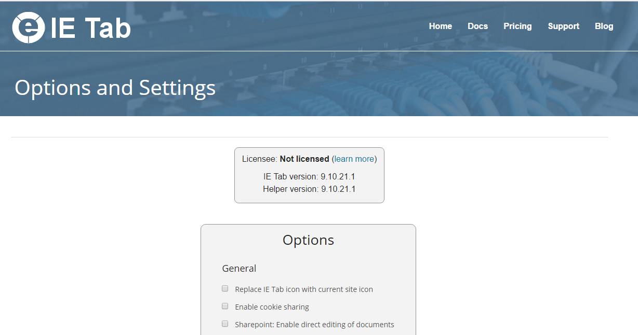Open the Pricing page

pyautogui.click(x=517, y=26)
